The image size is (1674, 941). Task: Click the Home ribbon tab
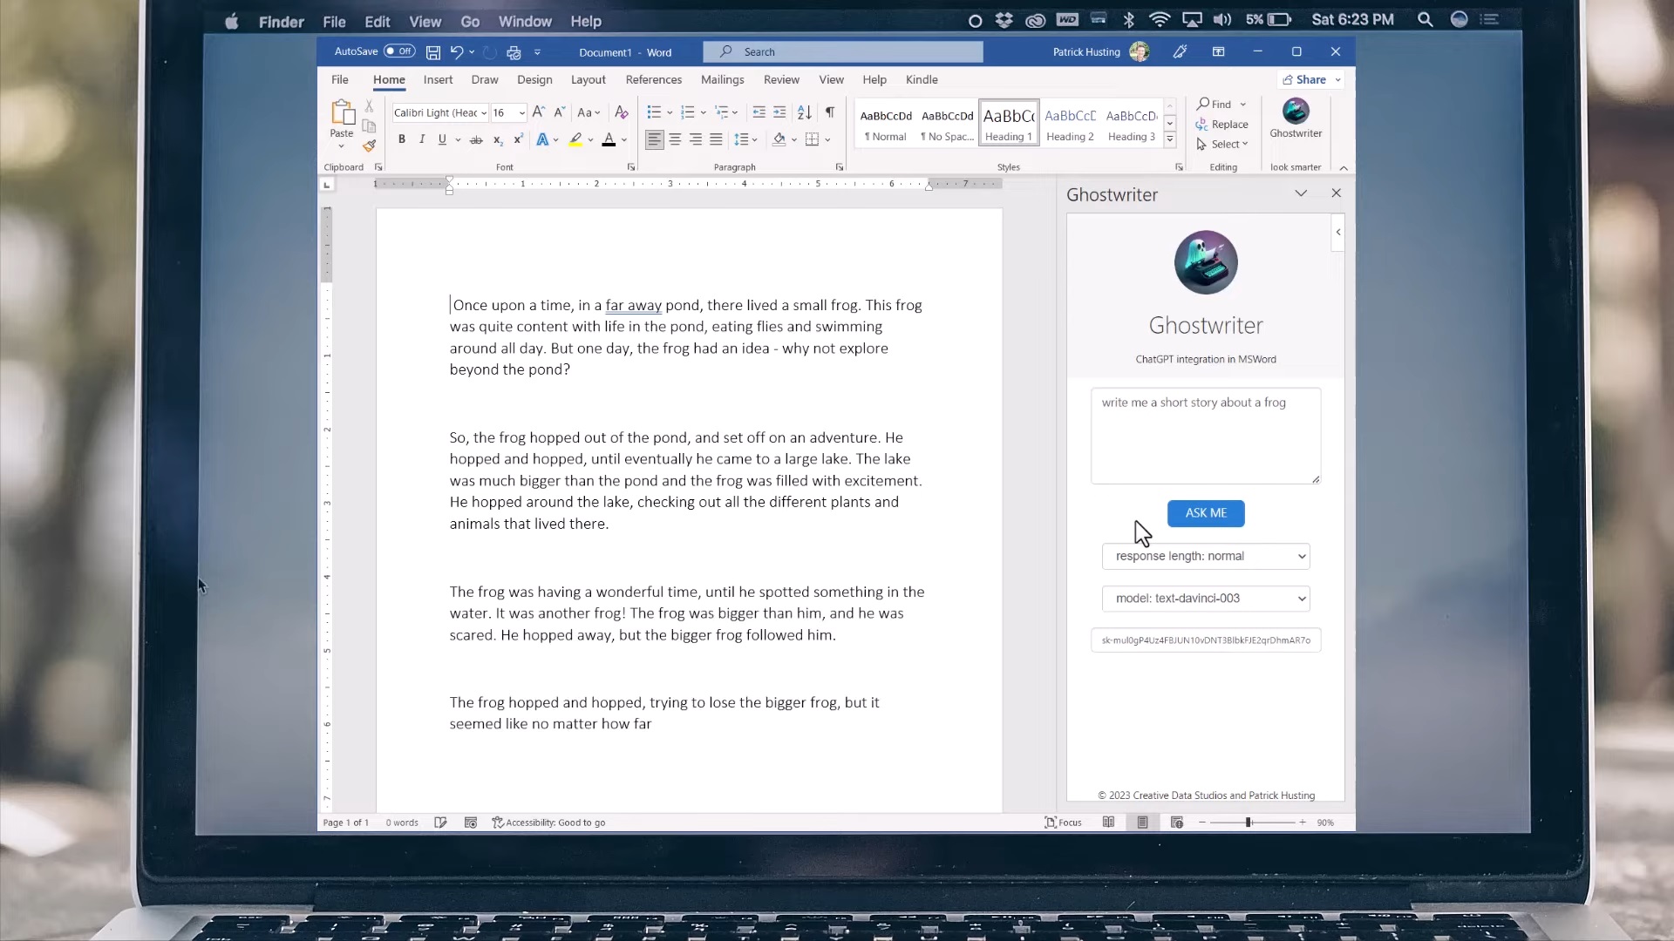pos(390,79)
